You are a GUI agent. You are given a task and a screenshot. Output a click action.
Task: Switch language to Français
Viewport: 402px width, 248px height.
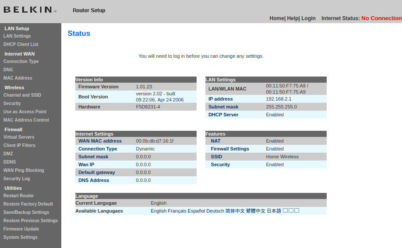[177, 211]
